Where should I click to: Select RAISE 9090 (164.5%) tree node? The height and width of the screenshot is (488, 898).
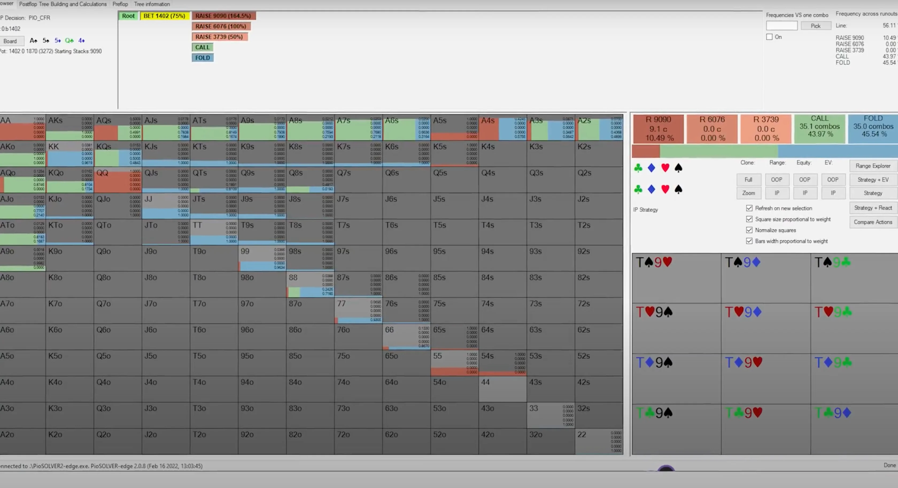coord(223,16)
